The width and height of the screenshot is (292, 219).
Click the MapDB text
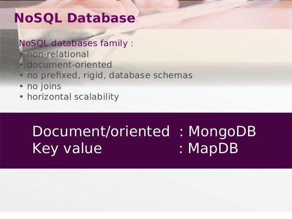tap(213, 148)
